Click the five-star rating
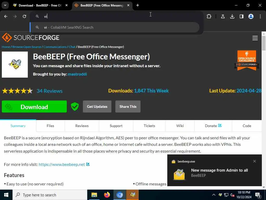Image resolution: width=266 pixels, height=200 pixels. point(17,91)
